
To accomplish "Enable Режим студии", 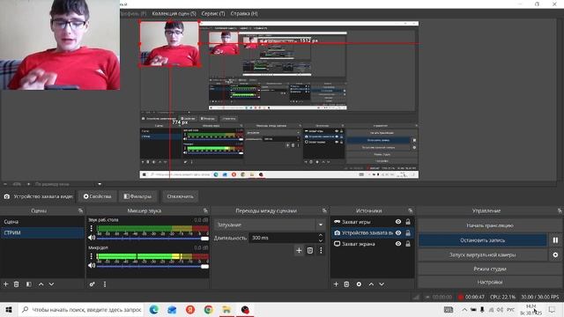I will coord(490,269).
